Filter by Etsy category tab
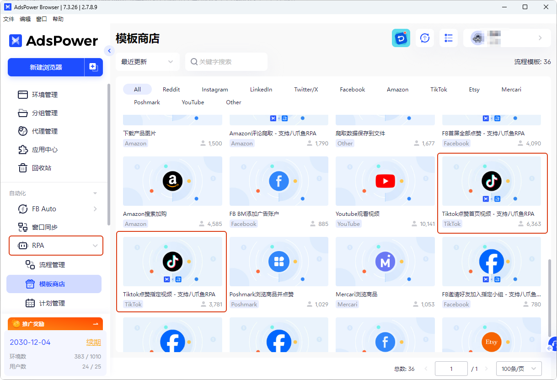Screen dimensions: 557x380 [474, 89]
